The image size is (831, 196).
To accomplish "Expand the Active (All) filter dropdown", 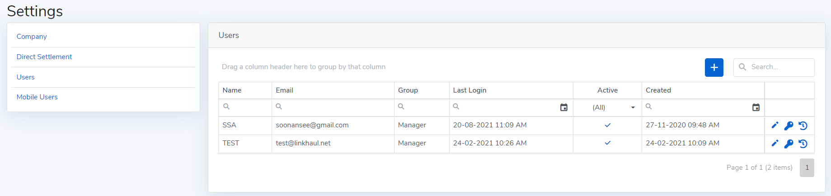I will pos(633,107).
